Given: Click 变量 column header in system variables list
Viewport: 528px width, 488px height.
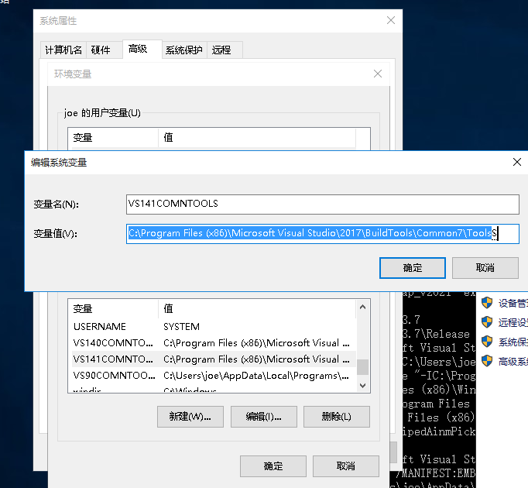Looking at the screenshot, I should coord(115,308).
